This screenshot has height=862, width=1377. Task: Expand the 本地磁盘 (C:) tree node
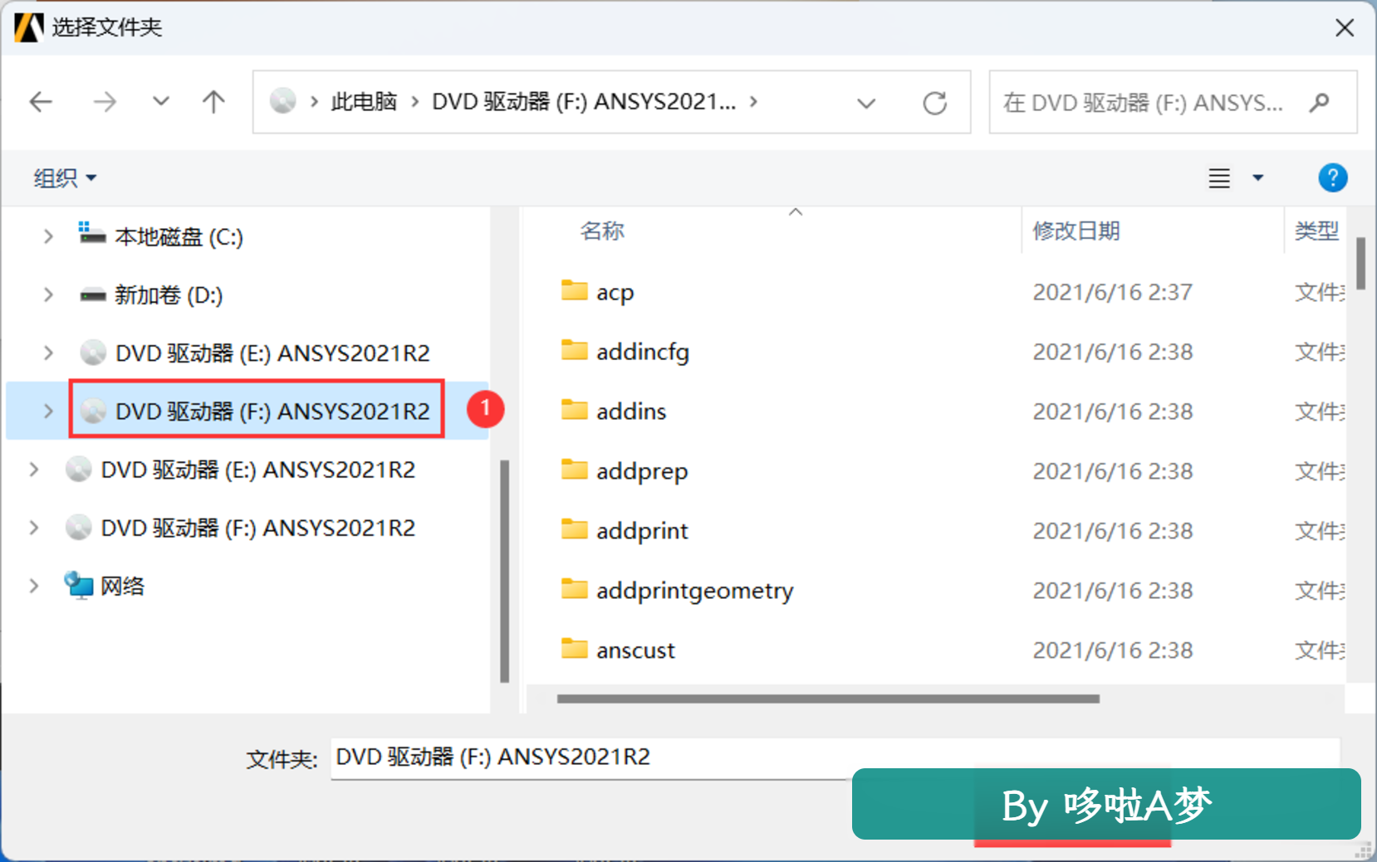tap(48, 236)
